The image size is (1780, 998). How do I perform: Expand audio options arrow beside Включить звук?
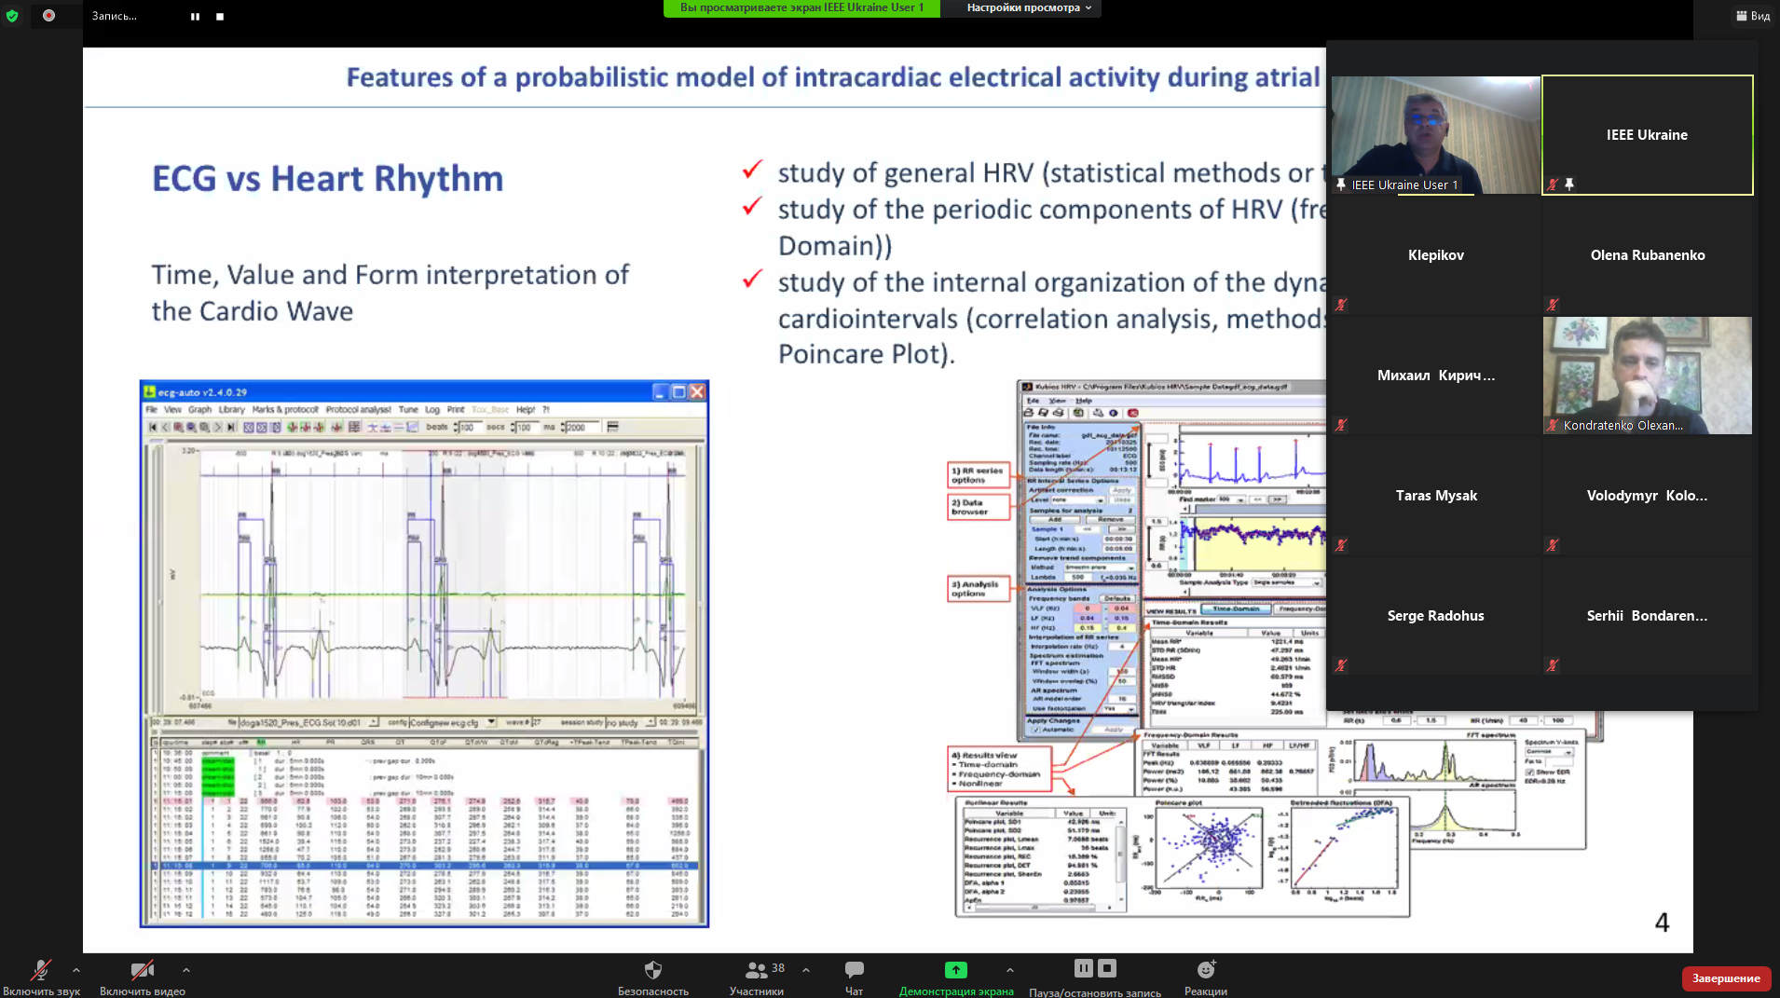tap(76, 970)
